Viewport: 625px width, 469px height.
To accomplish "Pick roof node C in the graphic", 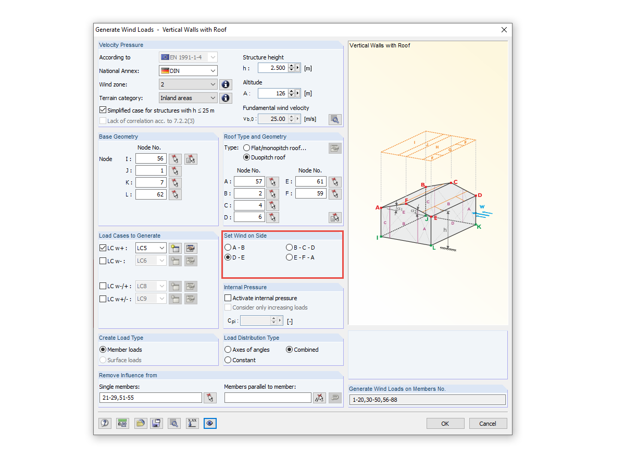I will pos(272,205).
